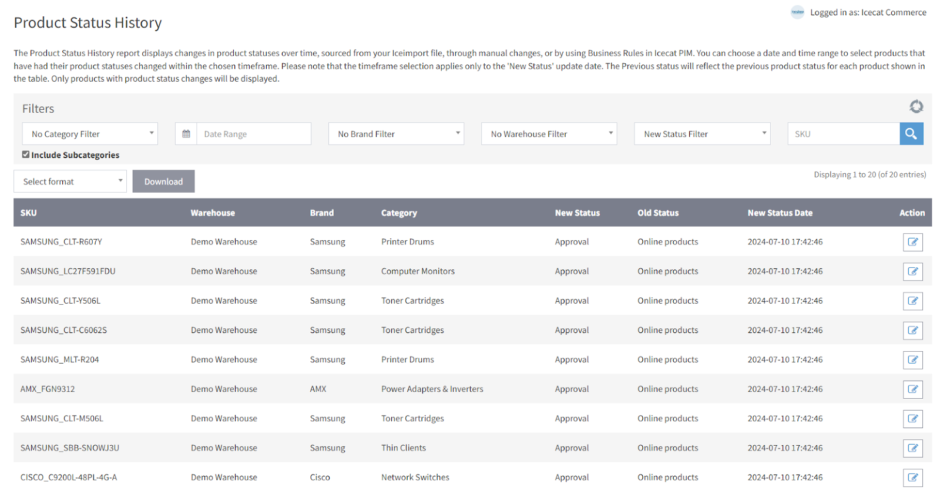Sort by the Old Status column header

click(658, 213)
